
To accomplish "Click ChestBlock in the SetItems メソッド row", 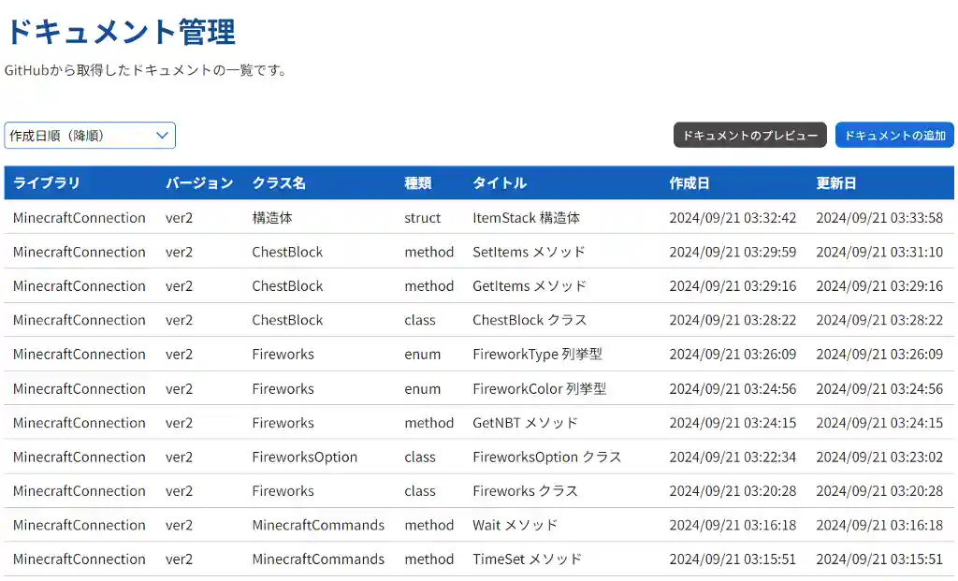I will pyautogui.click(x=287, y=252).
